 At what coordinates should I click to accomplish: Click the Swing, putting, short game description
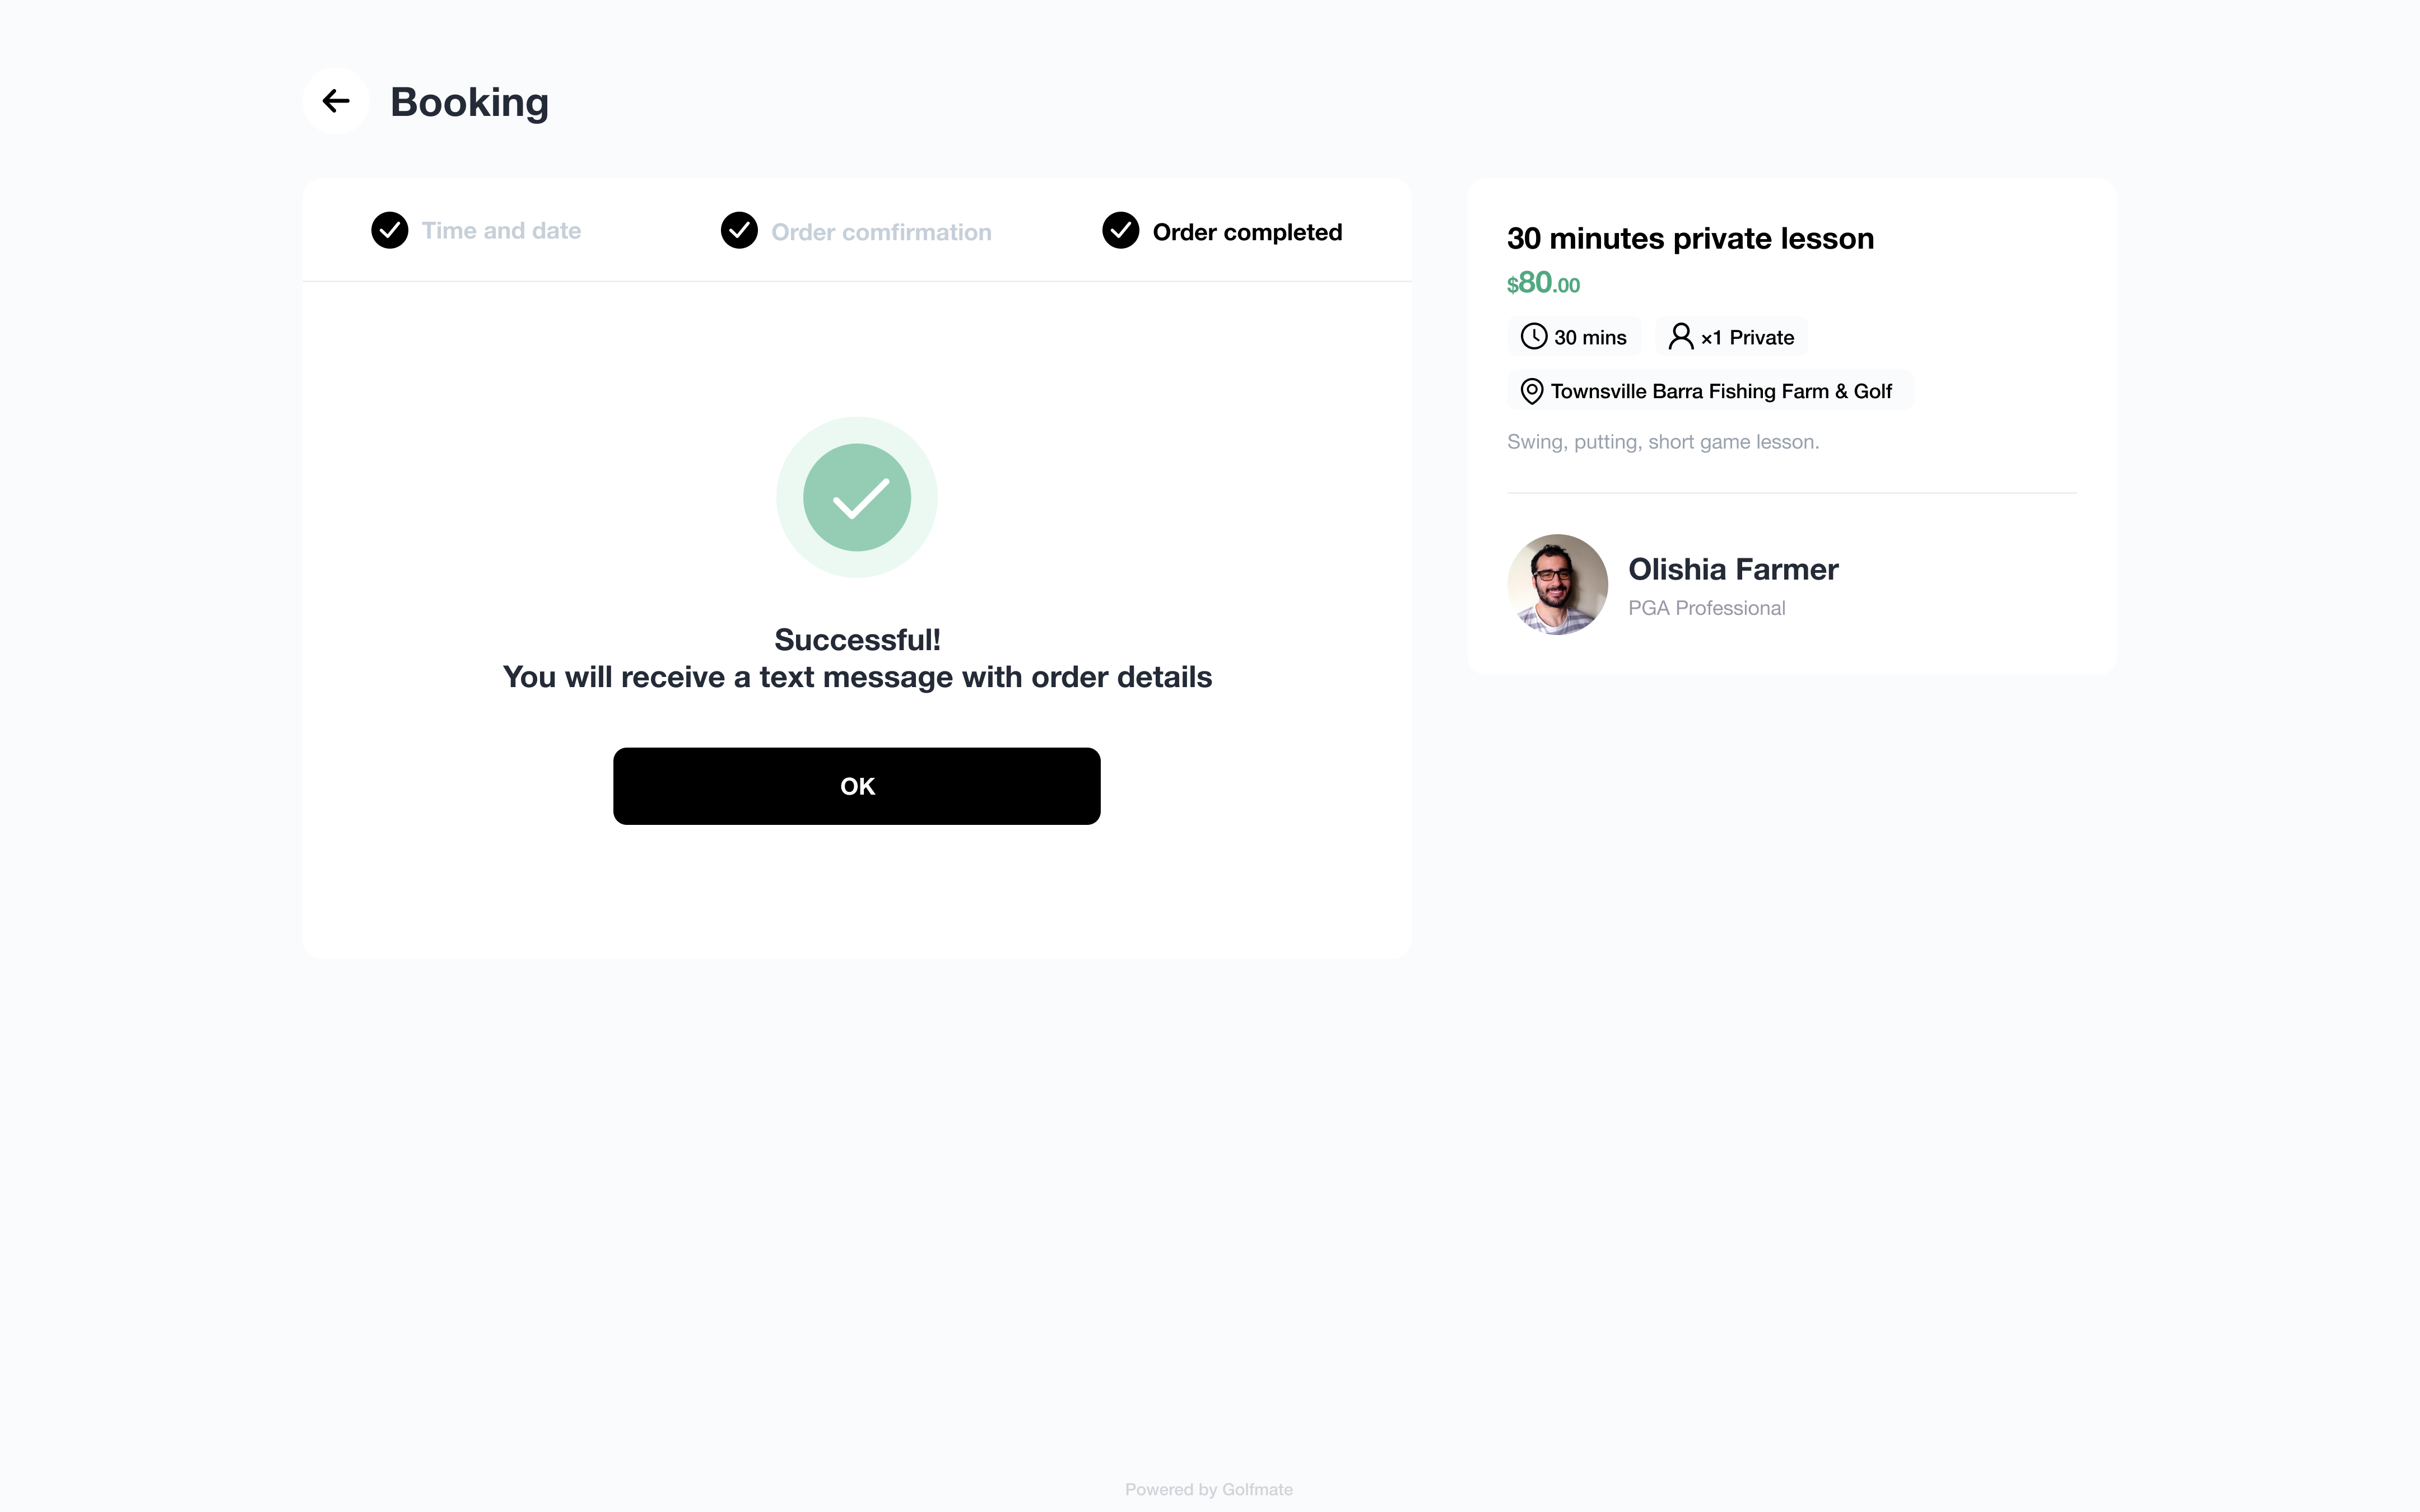click(x=1663, y=442)
